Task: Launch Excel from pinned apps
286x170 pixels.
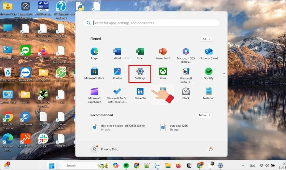Action: tap(140, 53)
